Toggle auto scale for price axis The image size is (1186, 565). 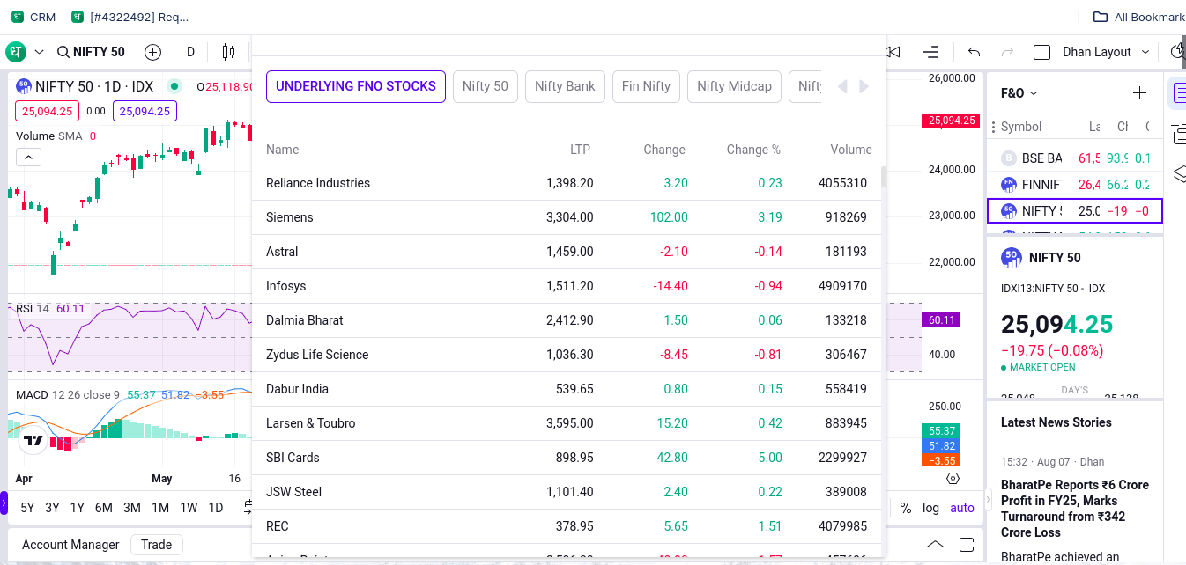click(x=961, y=508)
